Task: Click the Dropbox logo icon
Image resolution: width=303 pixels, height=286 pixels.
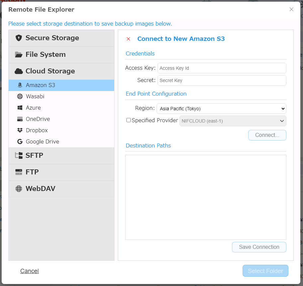Action: (x=20, y=130)
